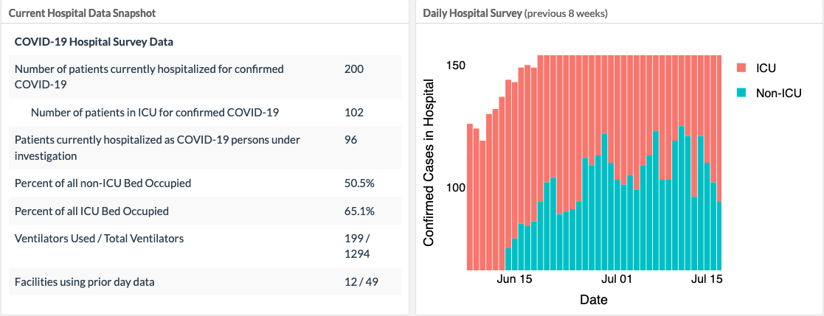Image resolution: width=824 pixels, height=316 pixels.
Task: Select the Daily Hospital Survey panel title
Action: coord(472,13)
